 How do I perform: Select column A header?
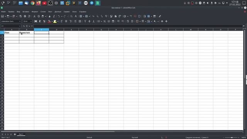(12, 30)
